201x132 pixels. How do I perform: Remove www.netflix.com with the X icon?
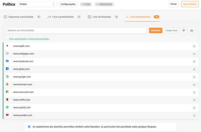tap(194, 100)
